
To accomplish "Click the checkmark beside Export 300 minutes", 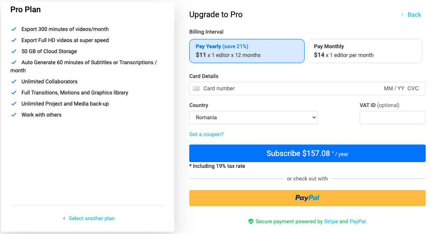I will tap(14, 29).
